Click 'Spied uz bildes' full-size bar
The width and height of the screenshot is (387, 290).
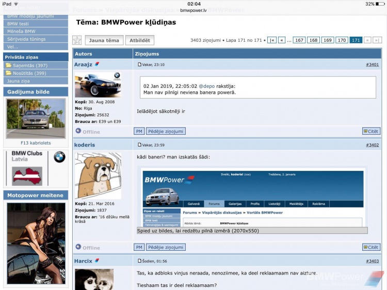click(x=252, y=231)
